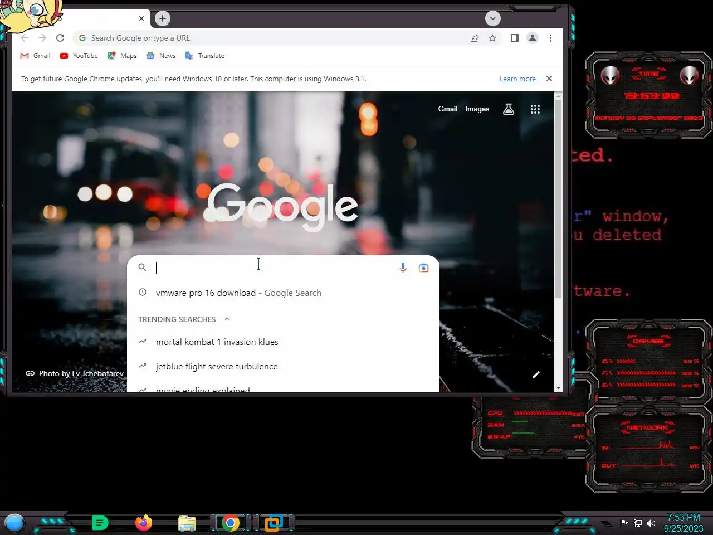This screenshot has width=713, height=535.
Task: Dismiss the Windows 8.1 update notice
Action: click(549, 79)
